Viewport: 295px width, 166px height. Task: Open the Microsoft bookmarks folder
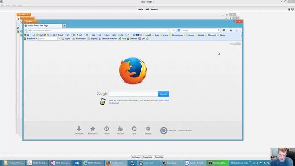[211, 35]
